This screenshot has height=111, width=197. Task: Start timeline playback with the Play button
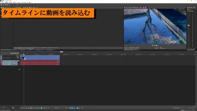pyautogui.click(x=27, y=108)
